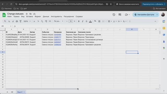Open Google Maps in side panel
Image resolution: width=167 pixels, height=94 pixels.
click(x=164, y=48)
